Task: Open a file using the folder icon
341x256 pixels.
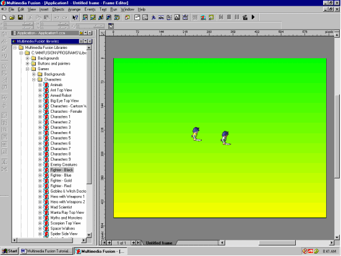Action: click(12, 17)
